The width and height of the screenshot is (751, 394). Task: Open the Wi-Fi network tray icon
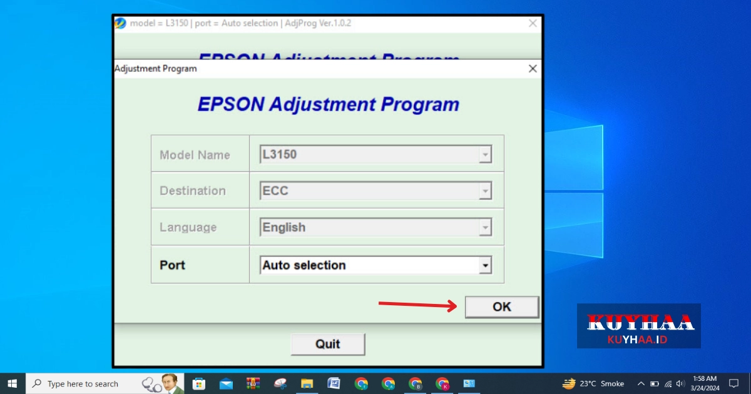tap(668, 383)
